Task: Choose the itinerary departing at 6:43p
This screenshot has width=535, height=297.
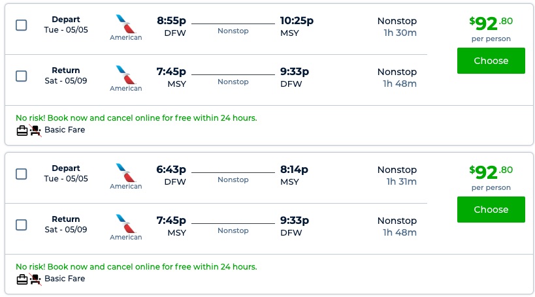Action: click(x=491, y=210)
